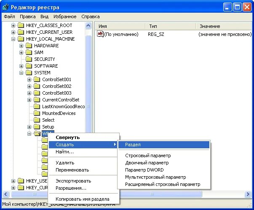This screenshot has width=254, height=210.
Task: Choose Найти... in the context menu
Action: coord(83,152)
